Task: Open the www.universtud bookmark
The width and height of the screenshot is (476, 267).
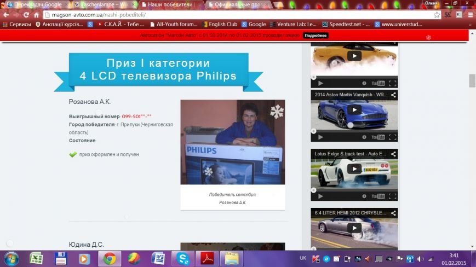Action: (x=398, y=24)
